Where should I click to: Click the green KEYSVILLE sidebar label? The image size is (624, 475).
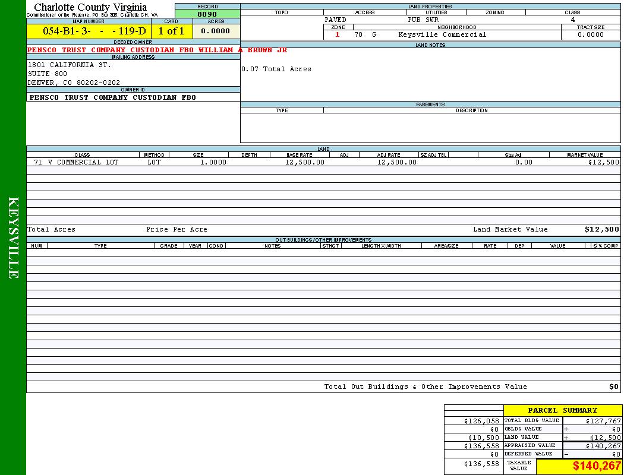click(x=13, y=237)
